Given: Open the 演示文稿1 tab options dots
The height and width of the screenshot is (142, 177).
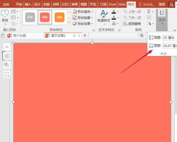Looking at the screenshot, I should tap(79, 36).
